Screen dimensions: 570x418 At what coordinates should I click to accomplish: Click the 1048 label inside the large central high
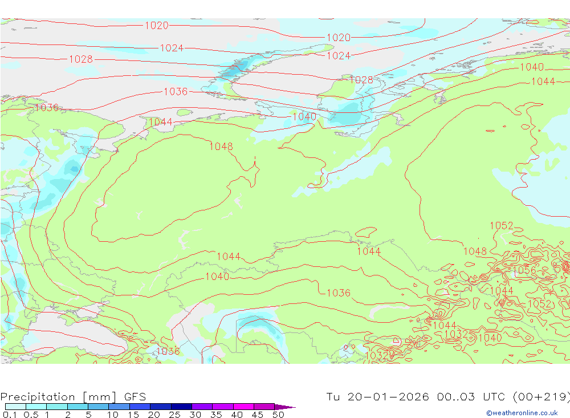click(221, 146)
